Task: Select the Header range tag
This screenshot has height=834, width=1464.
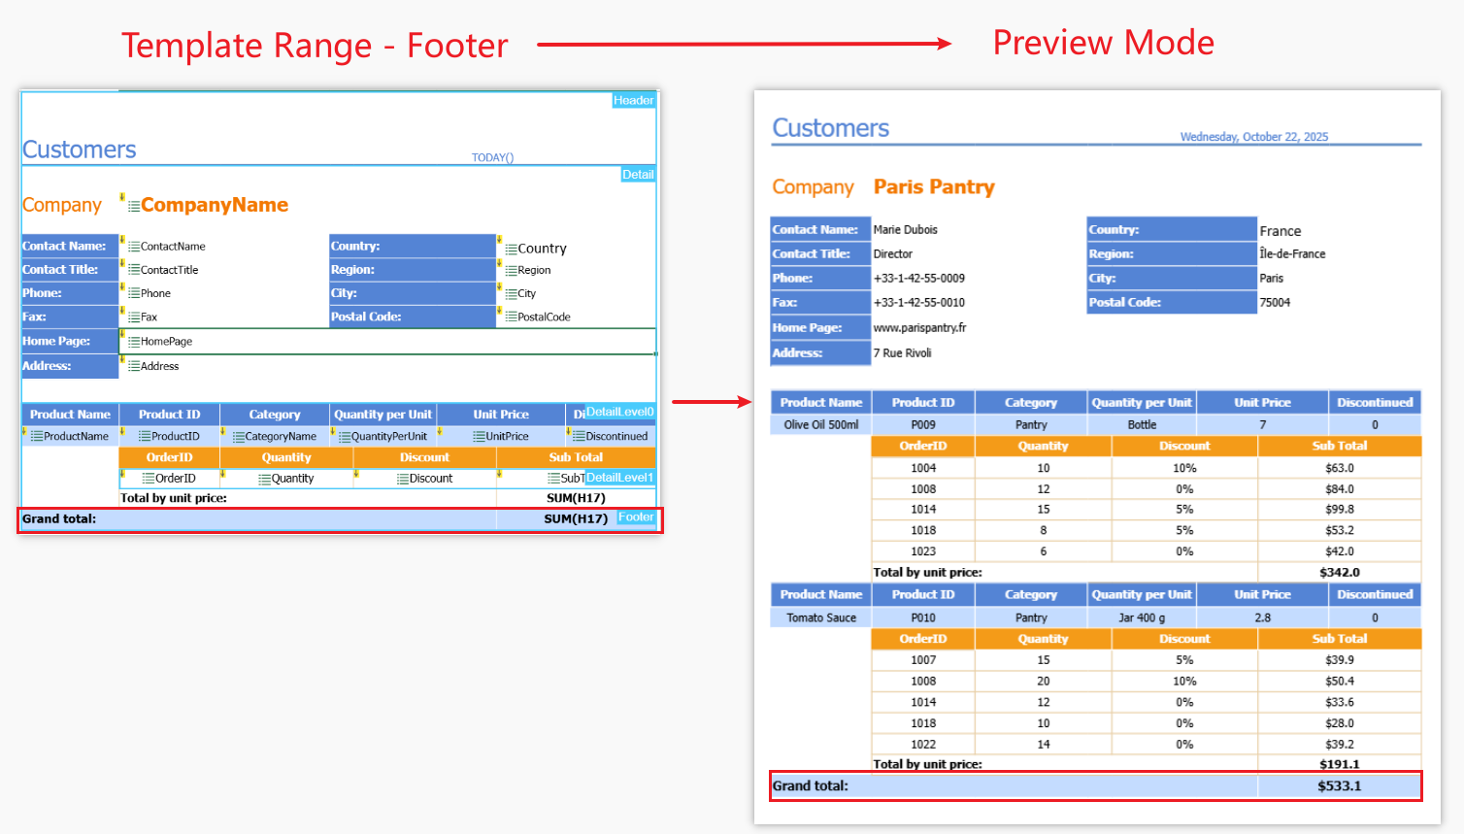Action: click(x=633, y=101)
